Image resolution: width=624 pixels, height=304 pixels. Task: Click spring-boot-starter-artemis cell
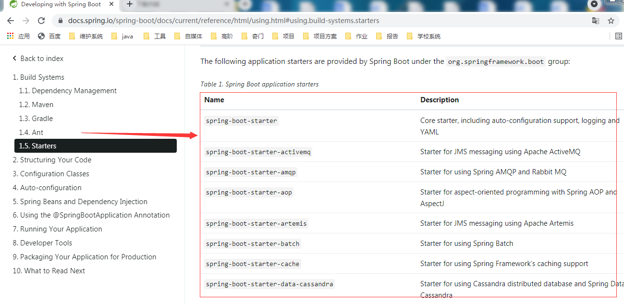pos(256,224)
